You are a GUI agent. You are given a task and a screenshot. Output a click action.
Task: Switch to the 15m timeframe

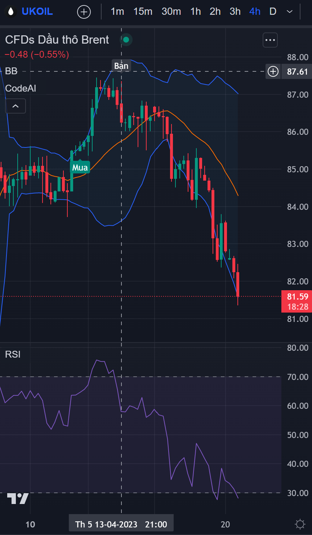[143, 12]
